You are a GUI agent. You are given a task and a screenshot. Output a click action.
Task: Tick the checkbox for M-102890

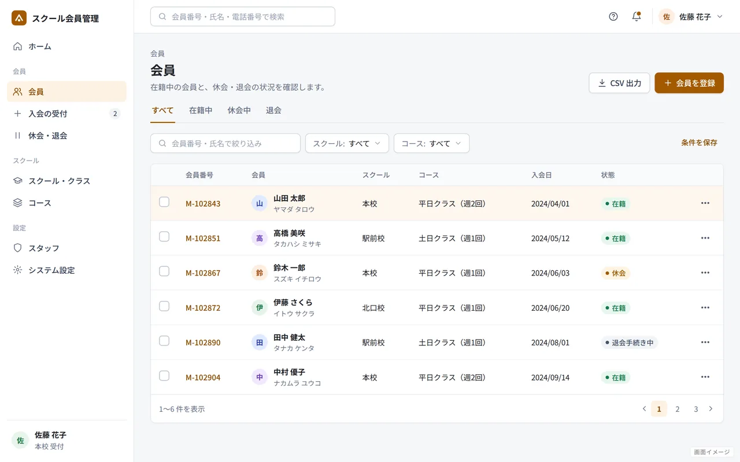164,341
